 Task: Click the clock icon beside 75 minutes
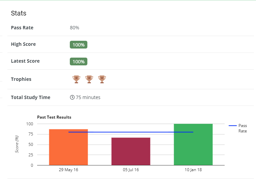72,97
